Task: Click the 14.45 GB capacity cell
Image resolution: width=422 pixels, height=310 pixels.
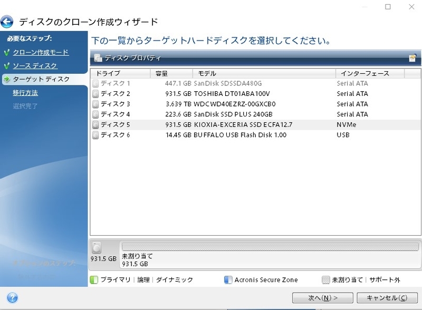Action: click(x=178, y=135)
